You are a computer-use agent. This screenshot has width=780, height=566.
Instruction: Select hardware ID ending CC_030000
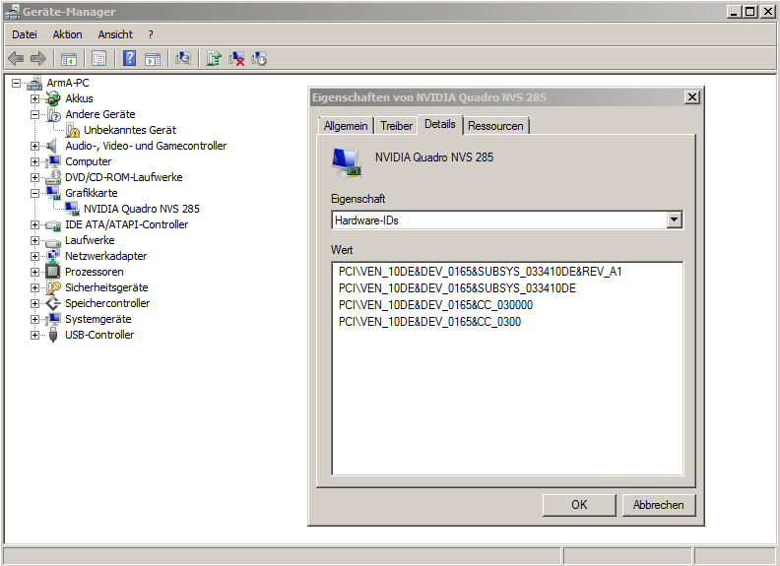(x=435, y=305)
